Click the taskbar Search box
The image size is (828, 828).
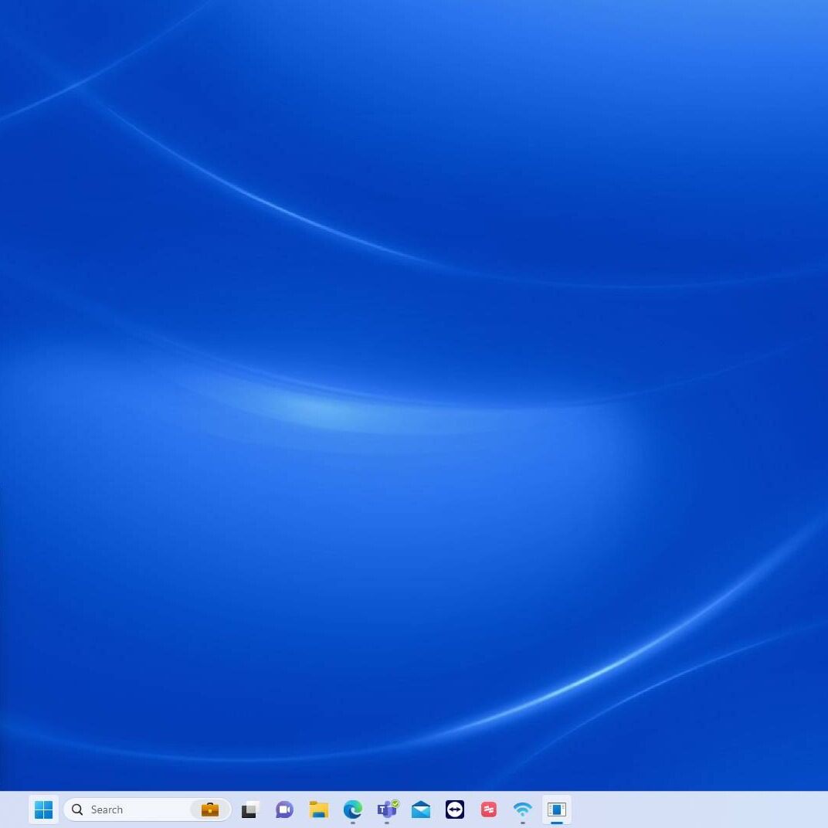[148, 809]
